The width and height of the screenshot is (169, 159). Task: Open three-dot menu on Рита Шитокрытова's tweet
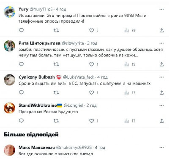pyautogui.click(x=161, y=43)
